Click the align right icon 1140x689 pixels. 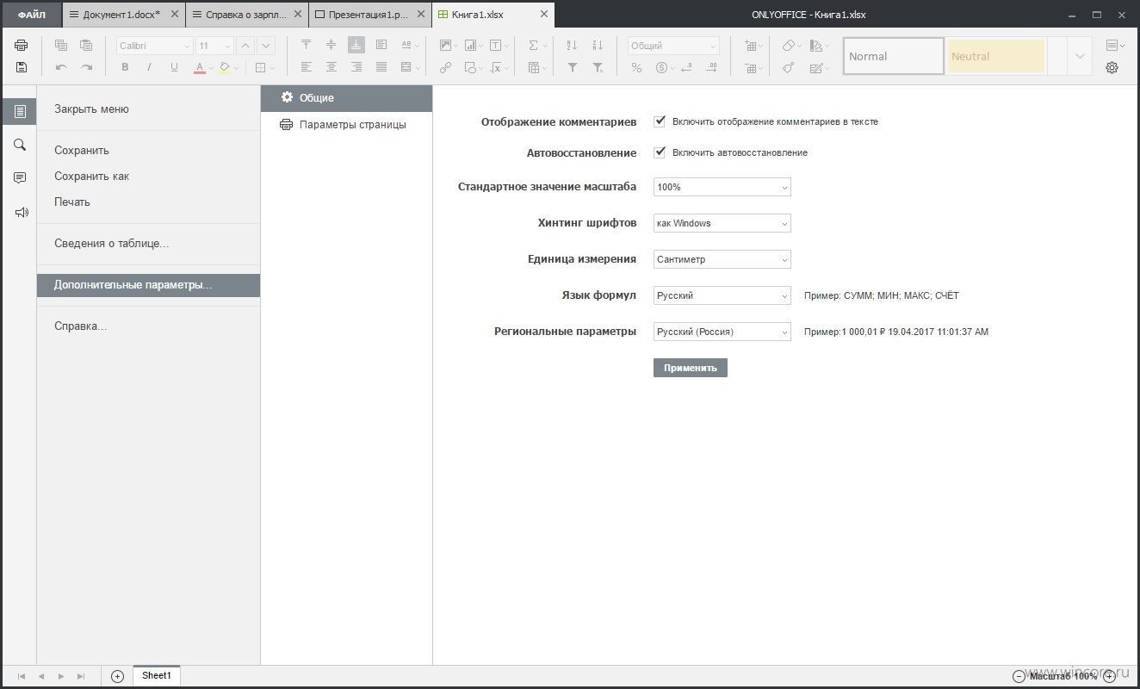[356, 67]
